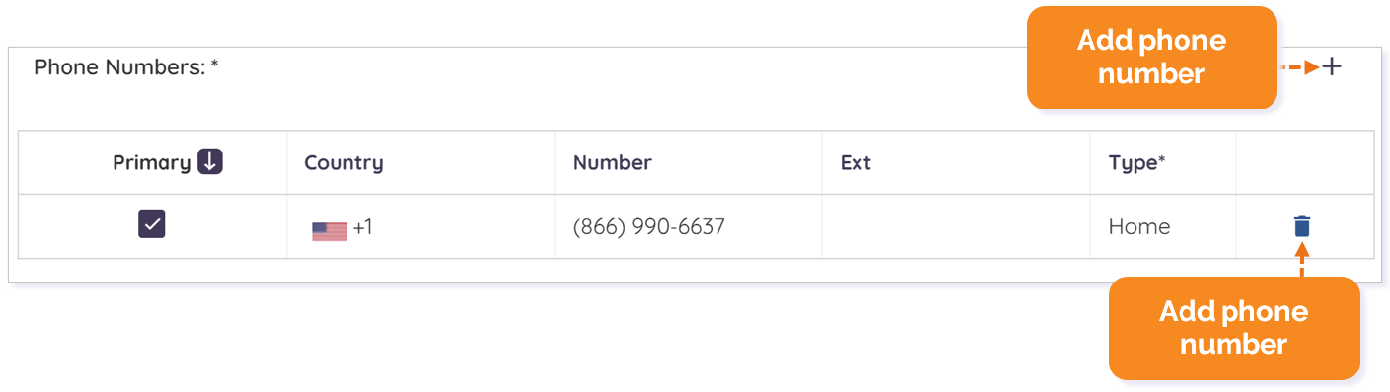Select the Number column header
The height and width of the screenshot is (392, 1390).
tap(612, 162)
